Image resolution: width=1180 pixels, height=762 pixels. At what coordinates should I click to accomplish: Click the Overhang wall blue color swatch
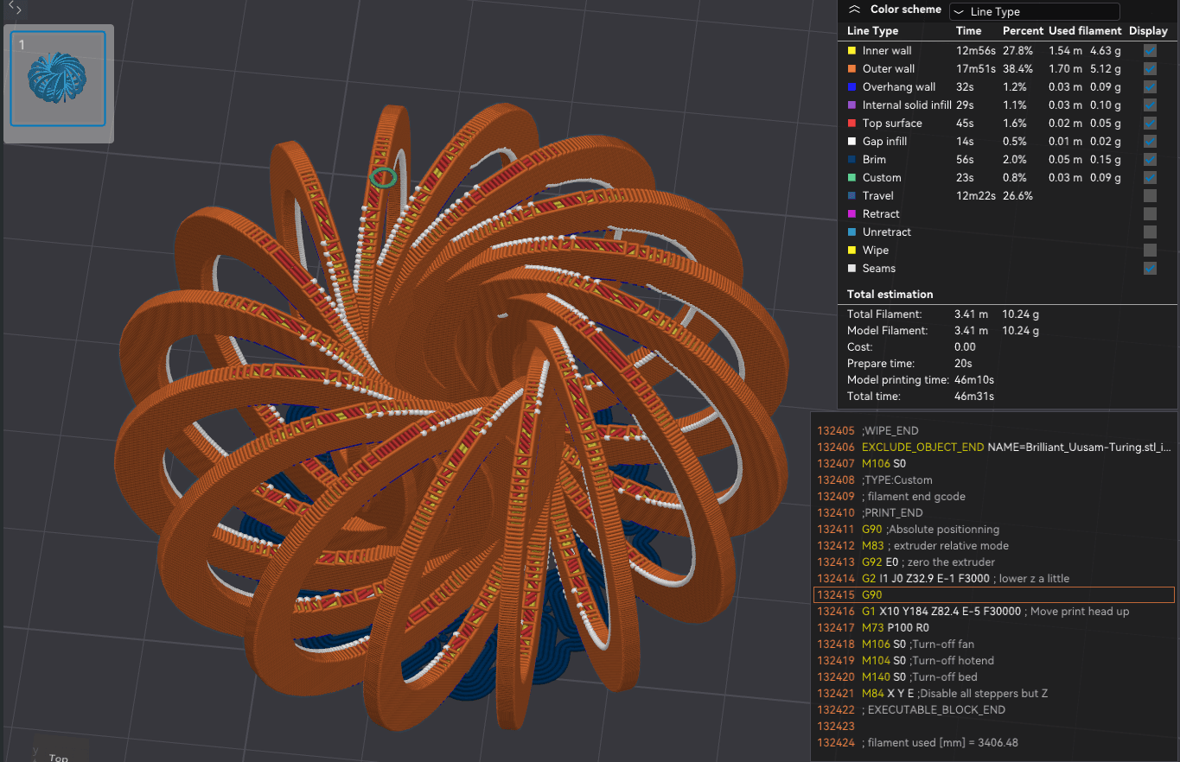852,87
